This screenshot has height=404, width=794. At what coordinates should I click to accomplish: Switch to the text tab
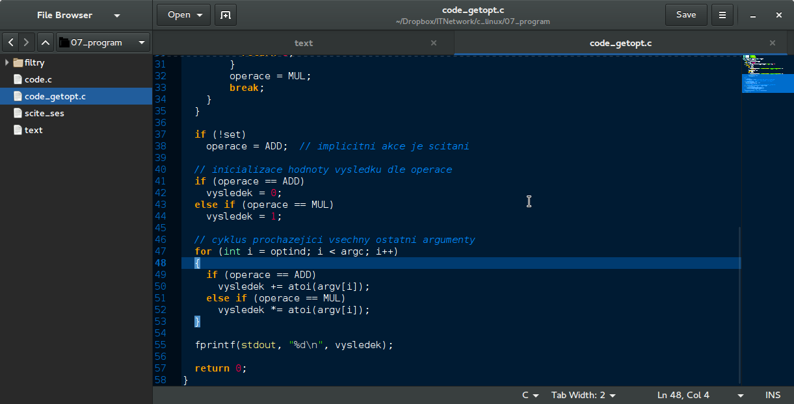[304, 43]
